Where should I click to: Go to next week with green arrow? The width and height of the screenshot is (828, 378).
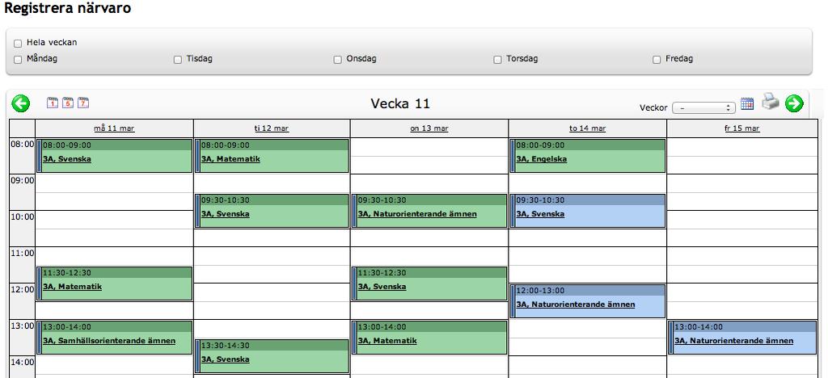pyautogui.click(x=794, y=103)
